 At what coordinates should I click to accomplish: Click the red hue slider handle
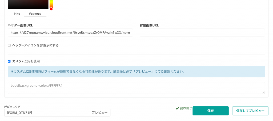pyautogui.click(x=51, y=9)
